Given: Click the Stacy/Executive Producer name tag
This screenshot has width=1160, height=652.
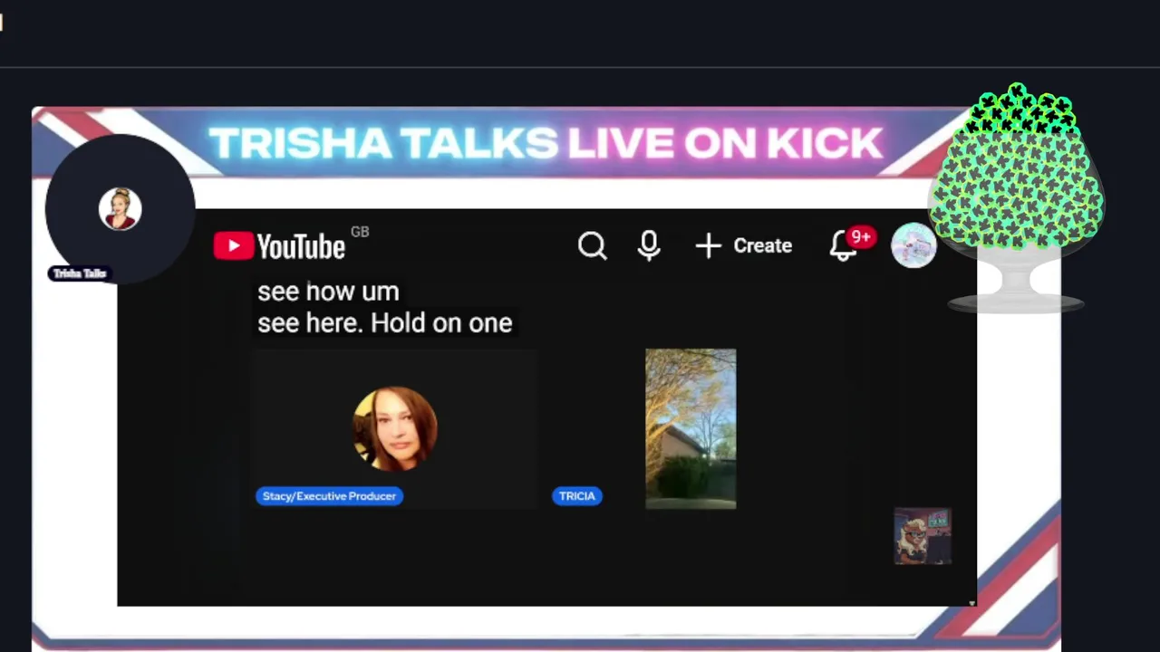Looking at the screenshot, I should (329, 496).
